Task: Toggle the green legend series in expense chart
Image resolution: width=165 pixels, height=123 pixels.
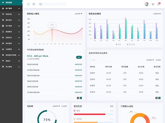Action: coord(131,44)
